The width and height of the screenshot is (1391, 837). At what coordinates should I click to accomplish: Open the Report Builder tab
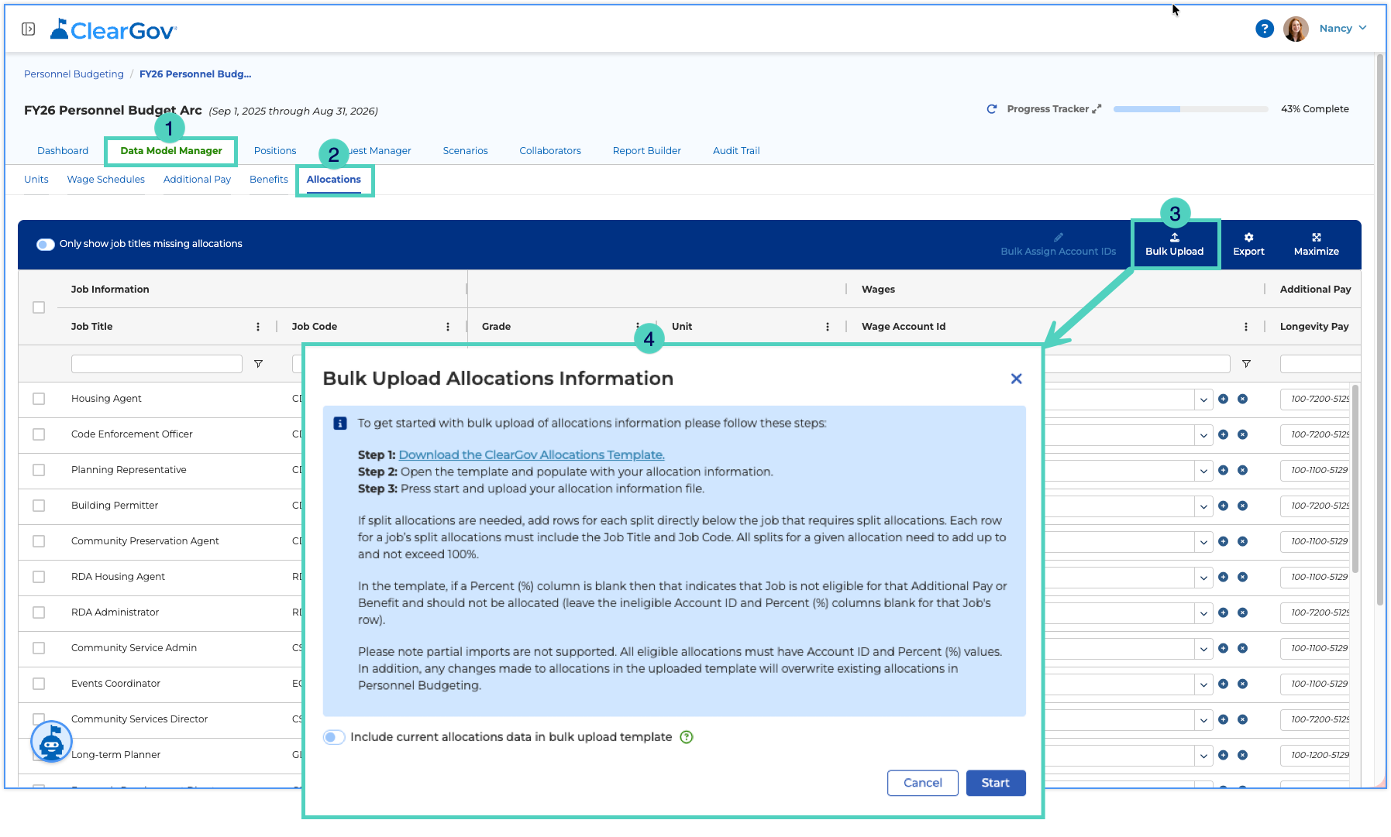tap(646, 151)
